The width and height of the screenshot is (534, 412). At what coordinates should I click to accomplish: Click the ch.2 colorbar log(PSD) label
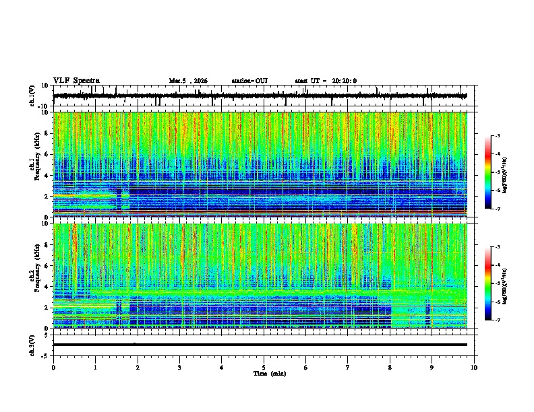click(x=505, y=286)
